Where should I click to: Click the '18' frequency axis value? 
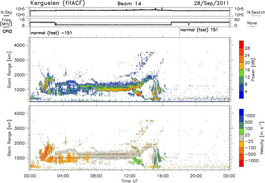[x=22, y=20]
